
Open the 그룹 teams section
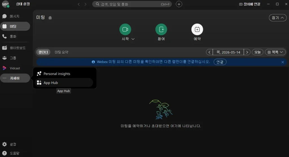(x=15, y=58)
